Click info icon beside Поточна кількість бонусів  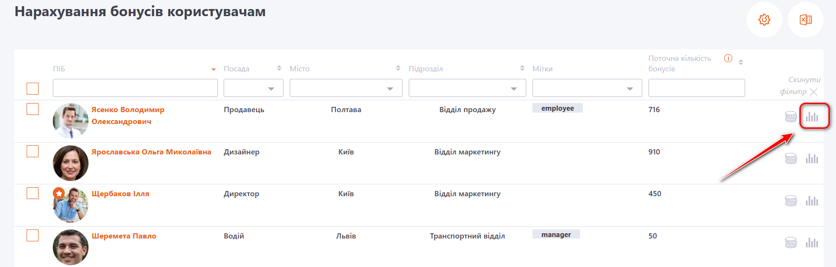(x=728, y=58)
